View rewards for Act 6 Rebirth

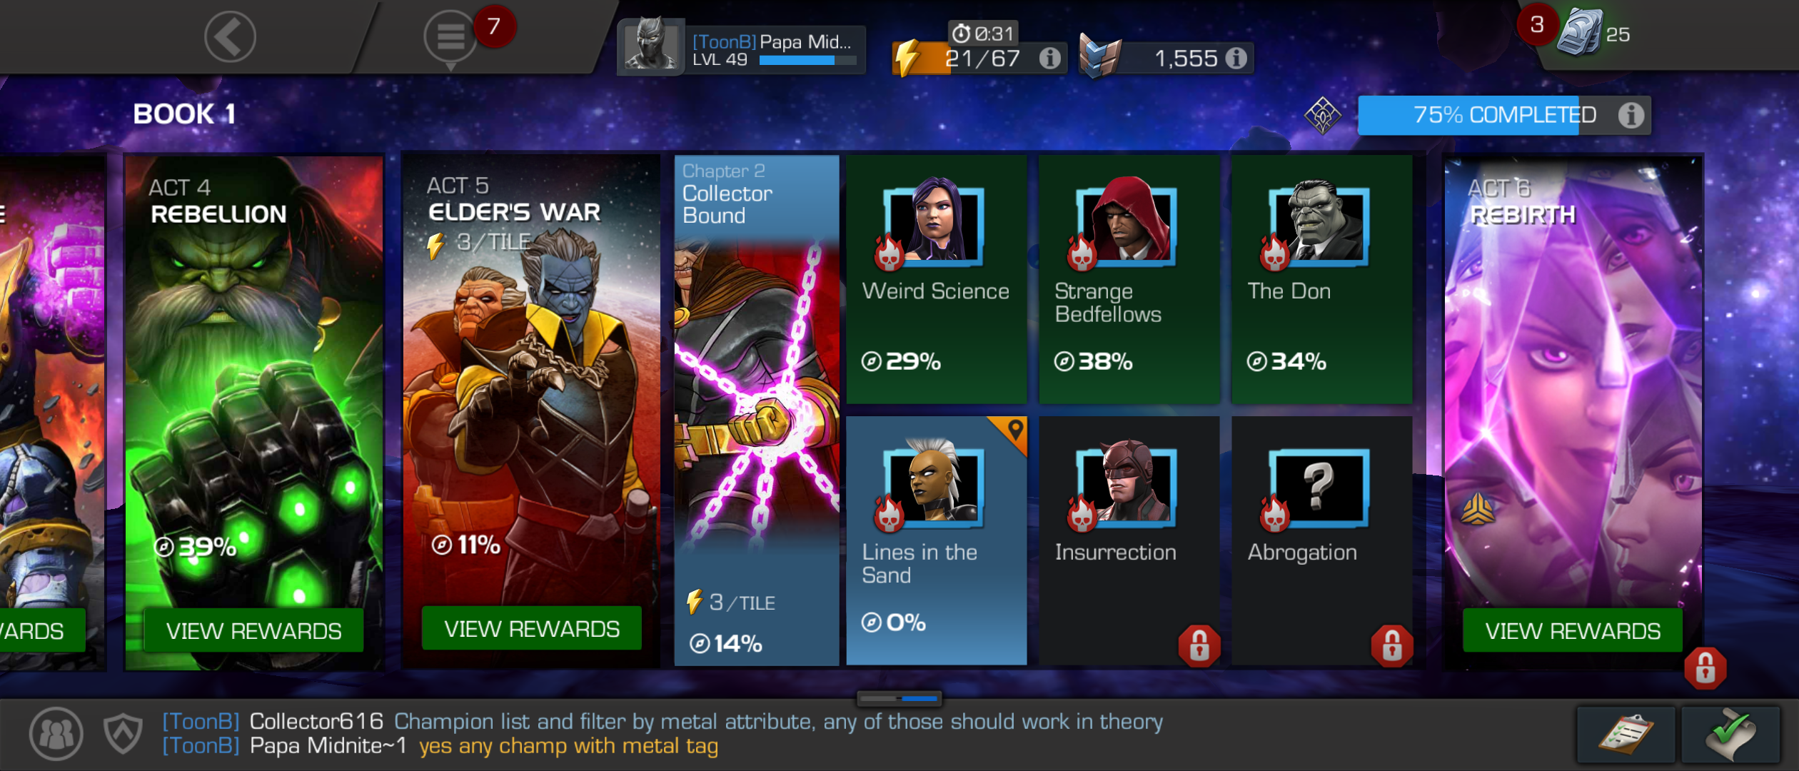(x=1573, y=630)
